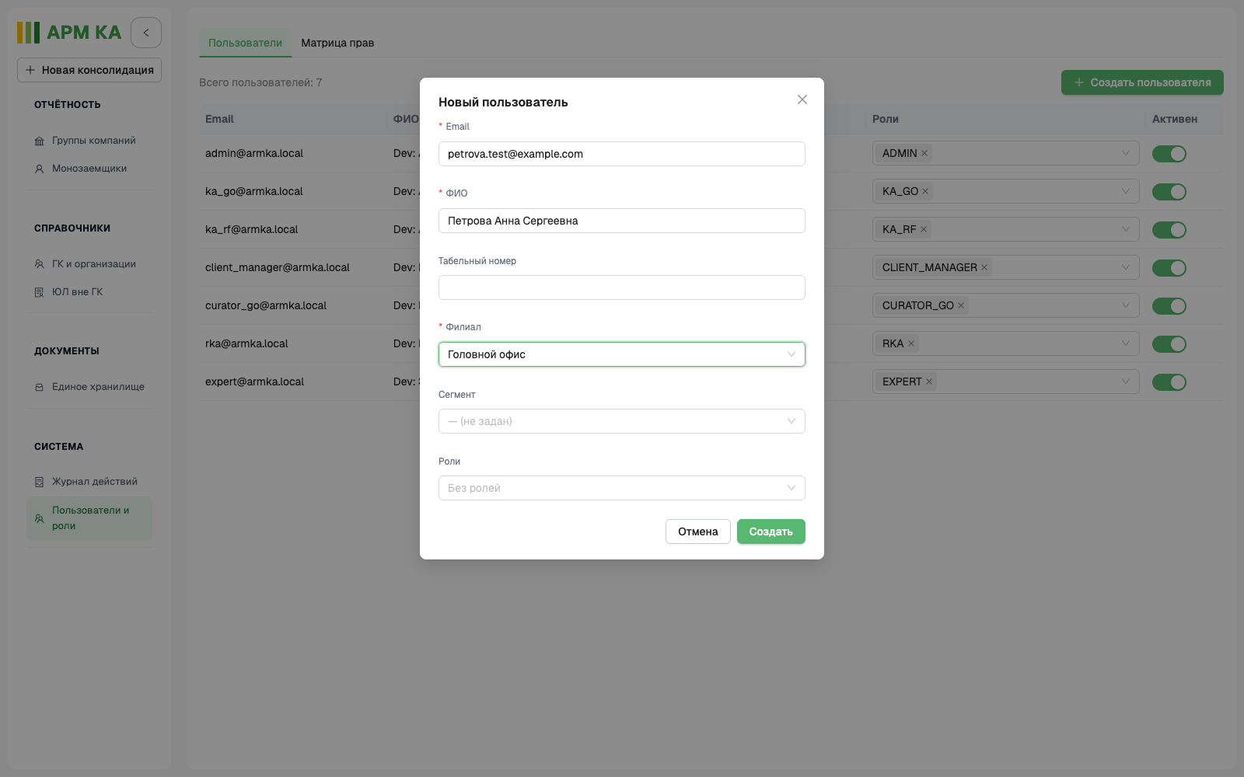Toggle active switch for rka@armka.local
This screenshot has width=1244, height=777.
[x=1169, y=344]
